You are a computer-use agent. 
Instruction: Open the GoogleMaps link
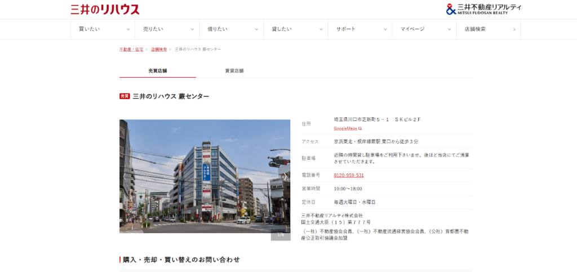click(x=345, y=128)
